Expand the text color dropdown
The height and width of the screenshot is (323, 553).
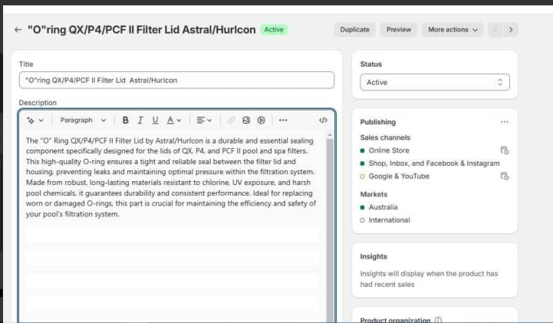[174, 120]
